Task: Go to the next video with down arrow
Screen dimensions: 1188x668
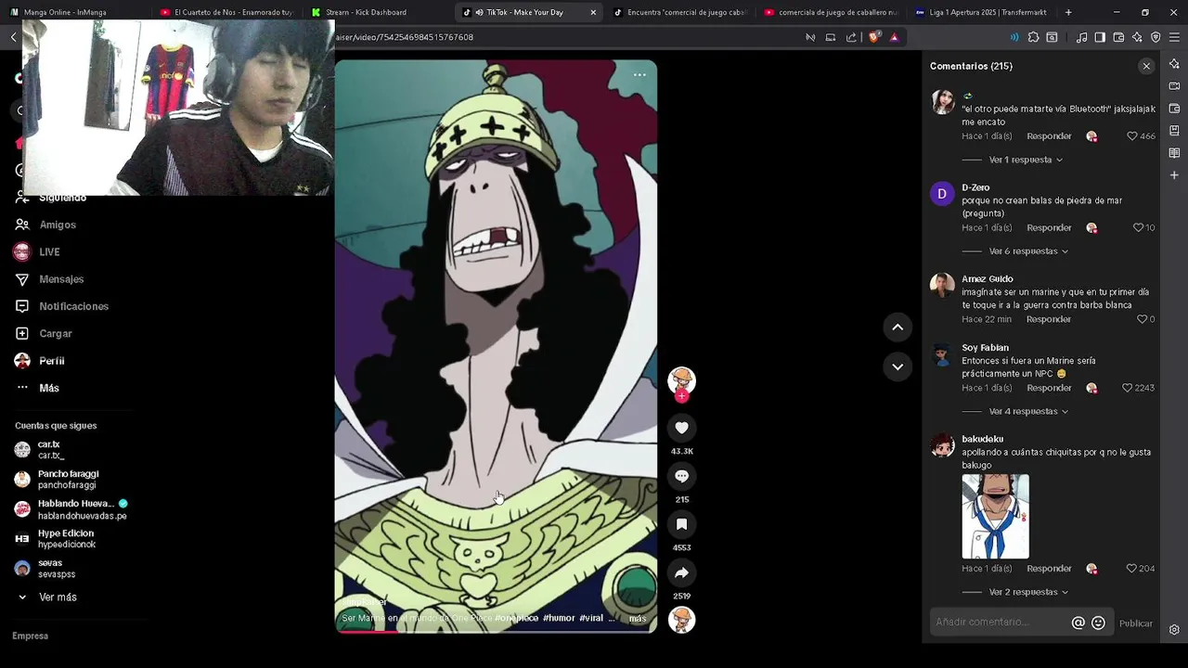Action: 897,366
